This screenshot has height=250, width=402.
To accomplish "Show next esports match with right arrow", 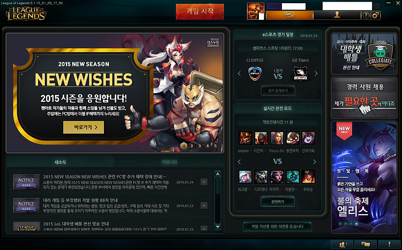I will coord(316,73).
